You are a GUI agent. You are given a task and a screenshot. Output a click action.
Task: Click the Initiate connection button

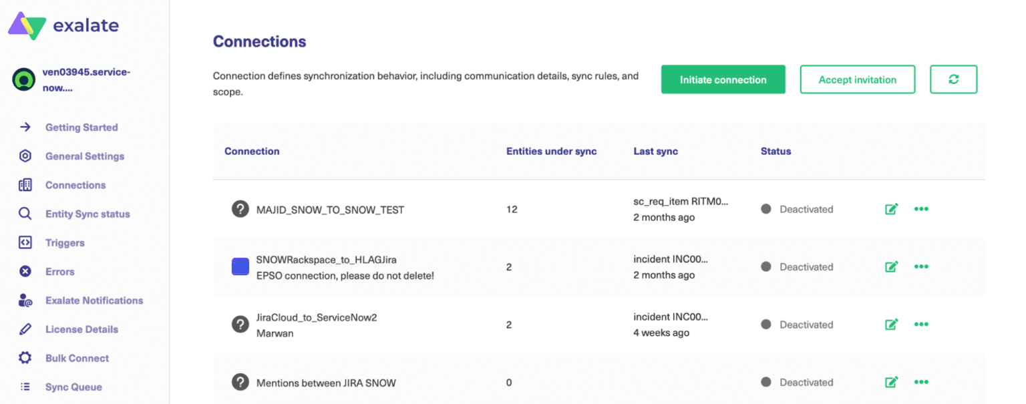pyautogui.click(x=723, y=79)
